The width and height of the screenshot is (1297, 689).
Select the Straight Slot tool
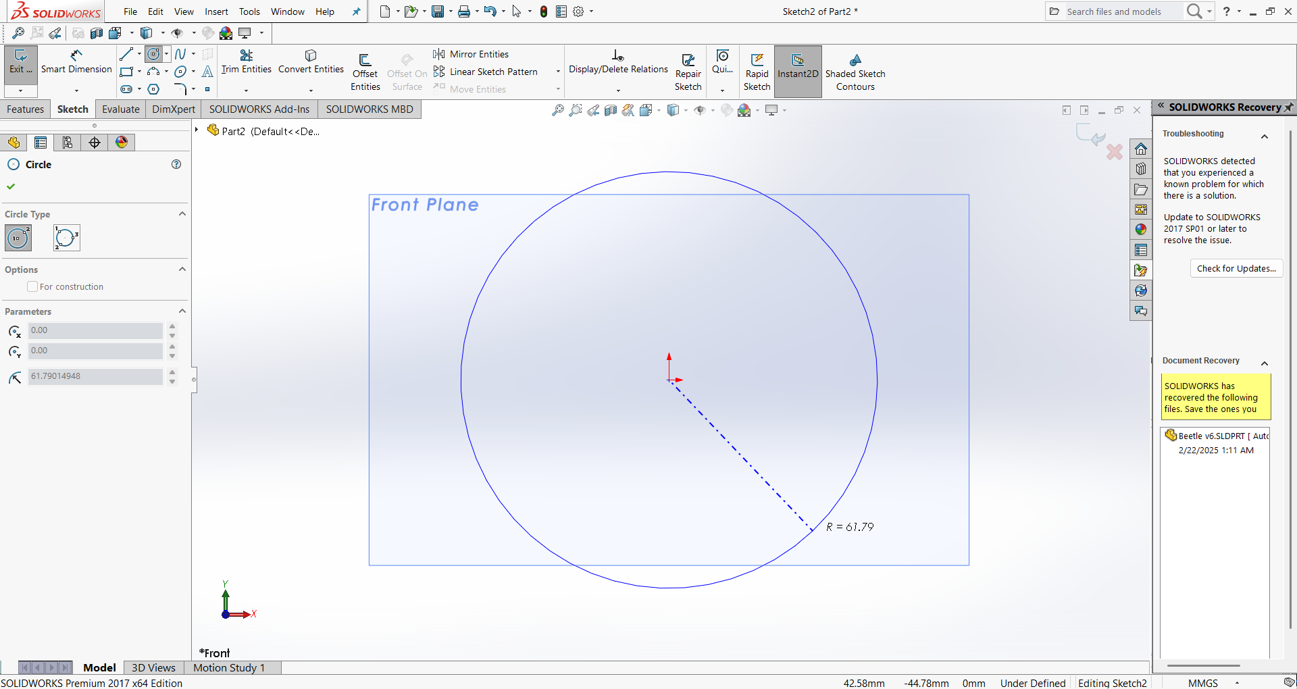pos(126,89)
